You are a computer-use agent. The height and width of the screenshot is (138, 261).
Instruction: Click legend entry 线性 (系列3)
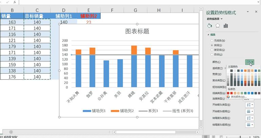[x=178, y=111]
